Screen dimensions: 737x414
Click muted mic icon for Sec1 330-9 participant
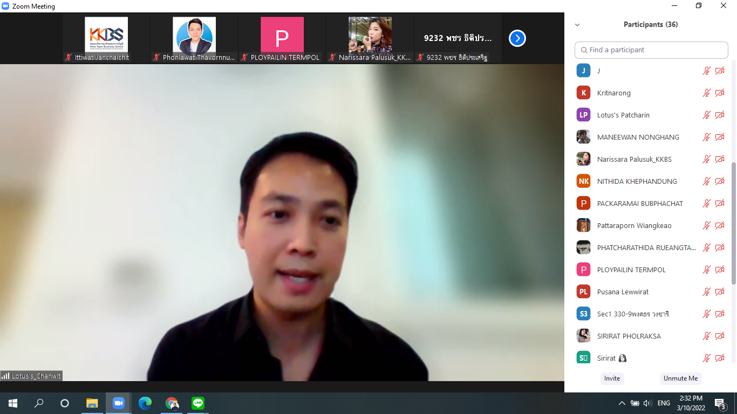[707, 314]
